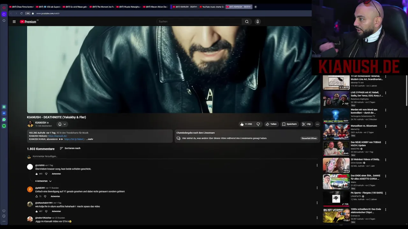Open notification bell dropdown for KIANUSH
408x229 pixels.
62,124
